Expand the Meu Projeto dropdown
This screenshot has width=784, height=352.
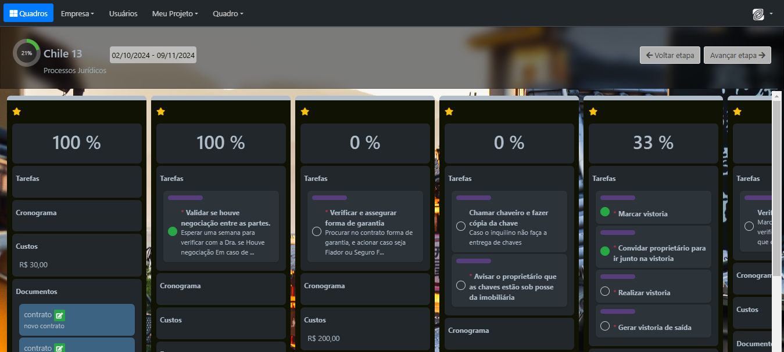tap(175, 13)
